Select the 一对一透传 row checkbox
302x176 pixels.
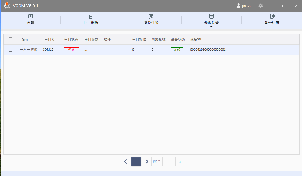point(10,50)
